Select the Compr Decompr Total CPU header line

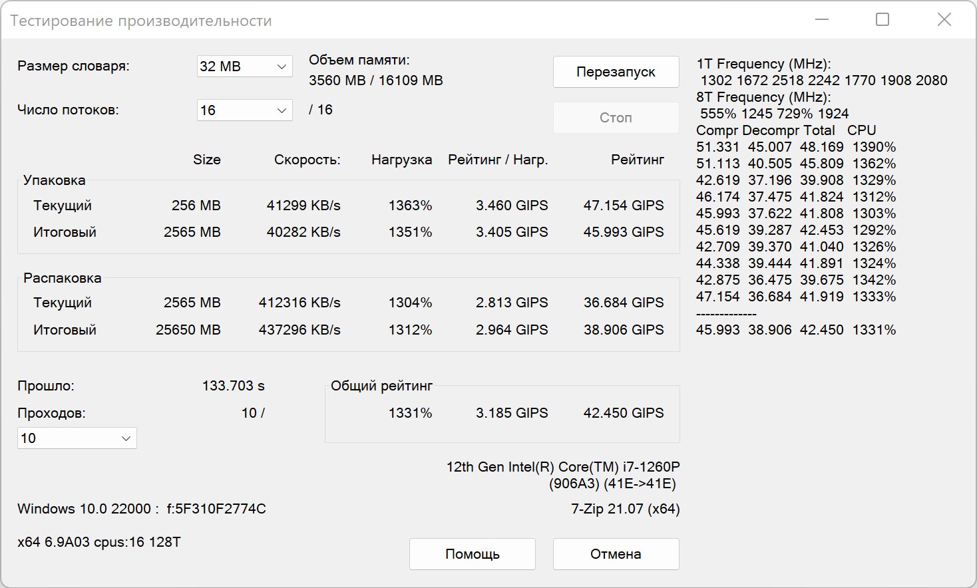pyautogui.click(x=786, y=130)
